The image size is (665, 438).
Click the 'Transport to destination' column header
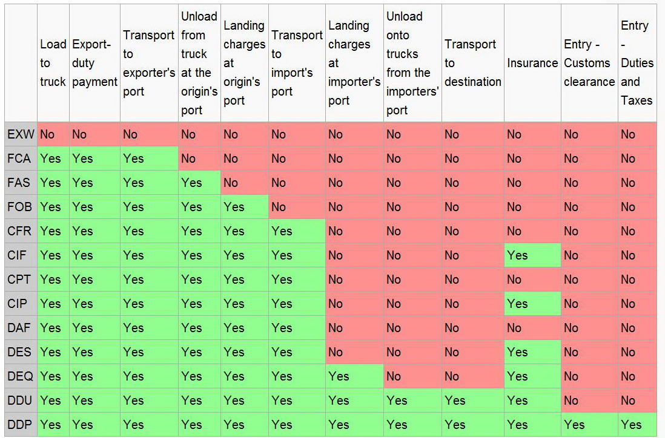pos(472,63)
